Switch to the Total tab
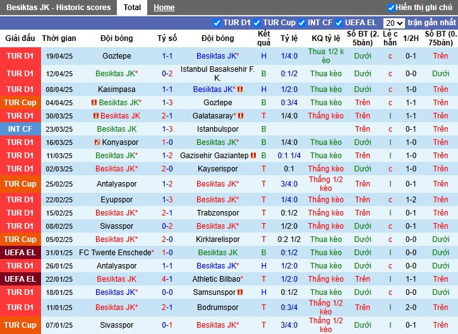 pos(132,8)
